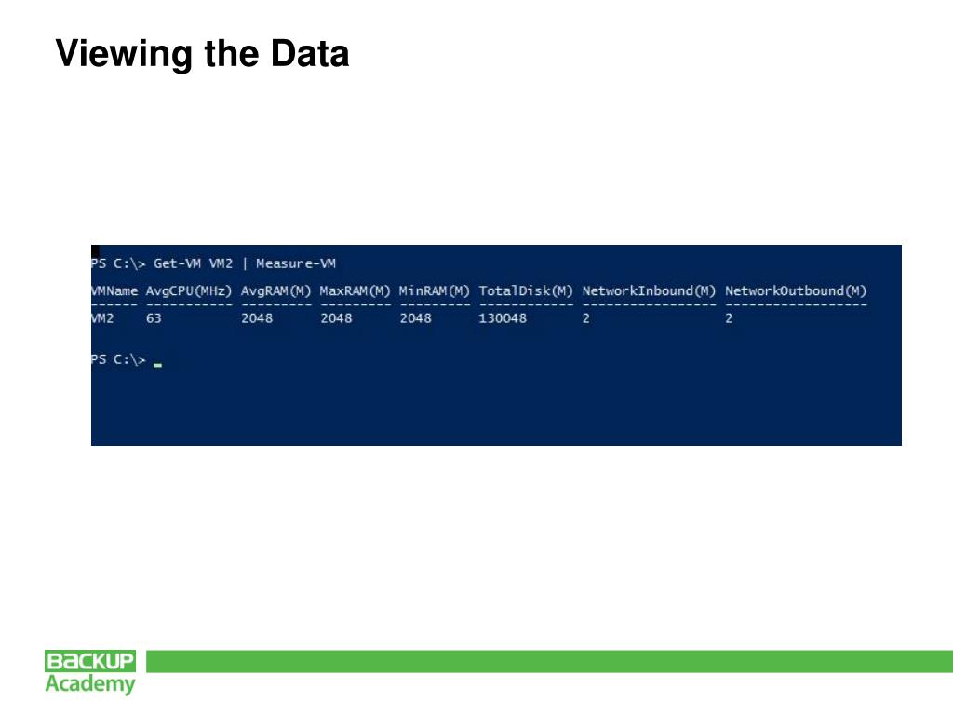The image size is (953, 715).
Task: Click the Viewing the Data title
Action: [202, 53]
